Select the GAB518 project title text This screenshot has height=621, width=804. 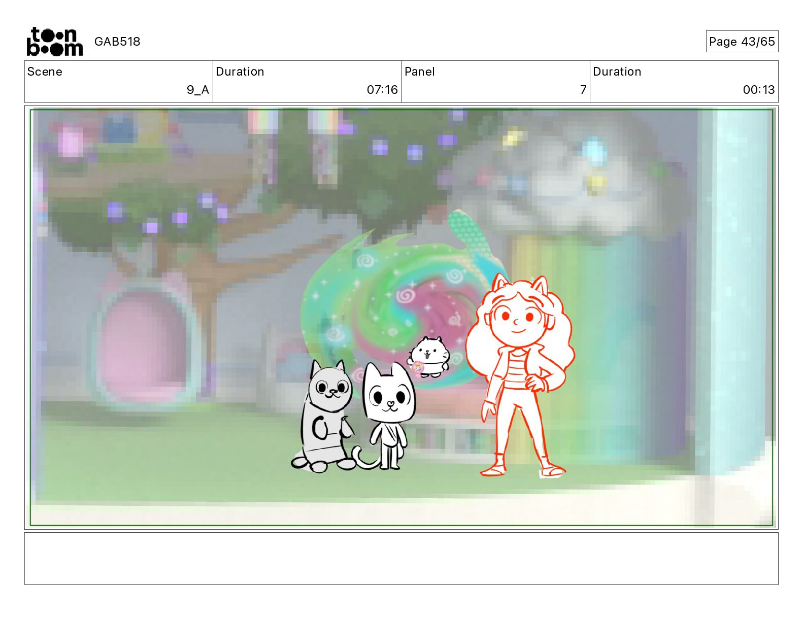pos(117,42)
